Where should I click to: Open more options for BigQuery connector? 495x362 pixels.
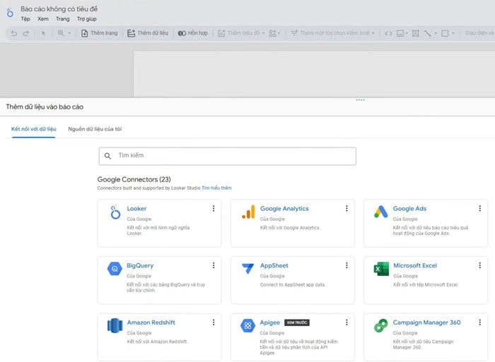coord(214,265)
